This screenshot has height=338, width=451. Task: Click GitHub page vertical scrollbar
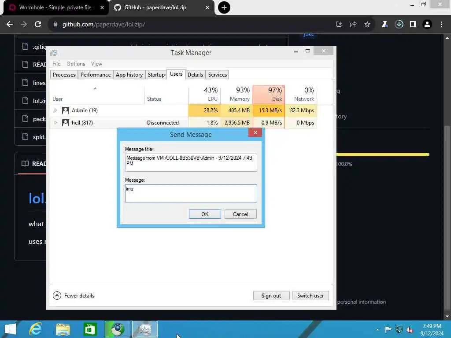[447, 218]
